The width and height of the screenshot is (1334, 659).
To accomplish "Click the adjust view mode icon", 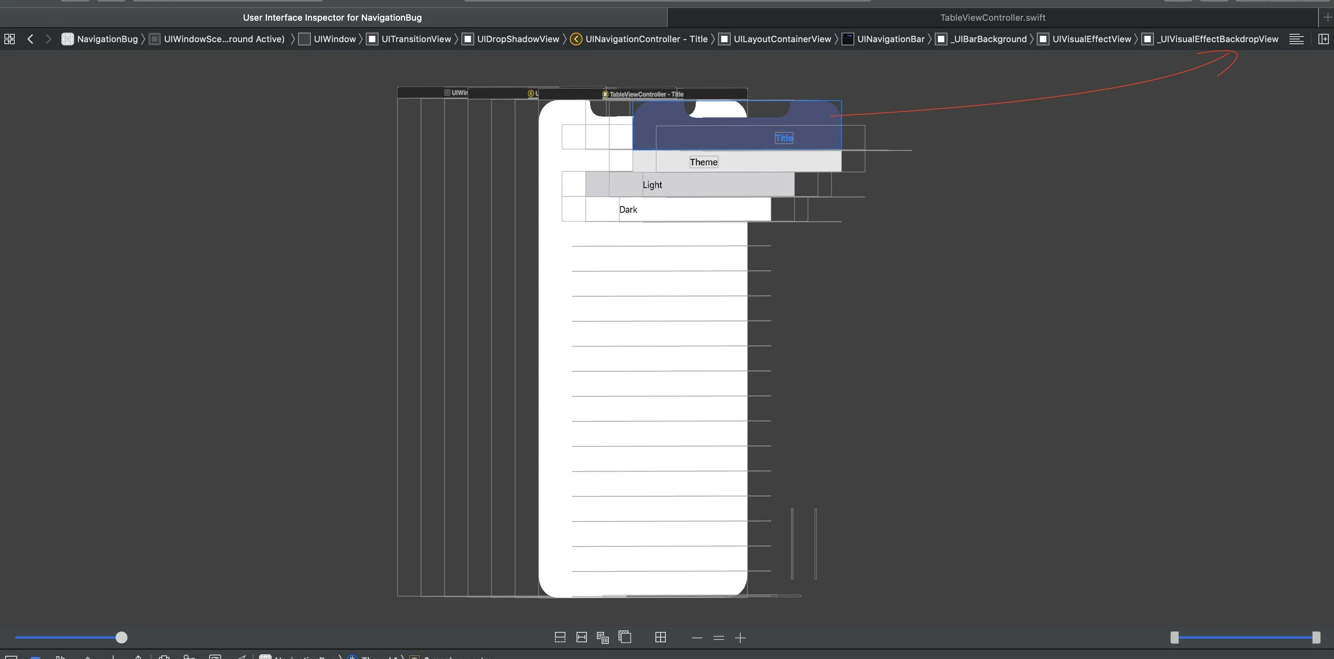I will [602, 637].
